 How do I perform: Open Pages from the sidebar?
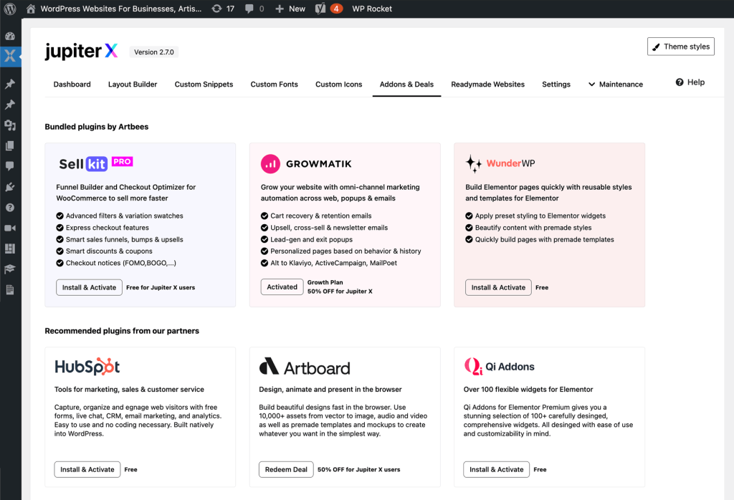click(x=10, y=145)
